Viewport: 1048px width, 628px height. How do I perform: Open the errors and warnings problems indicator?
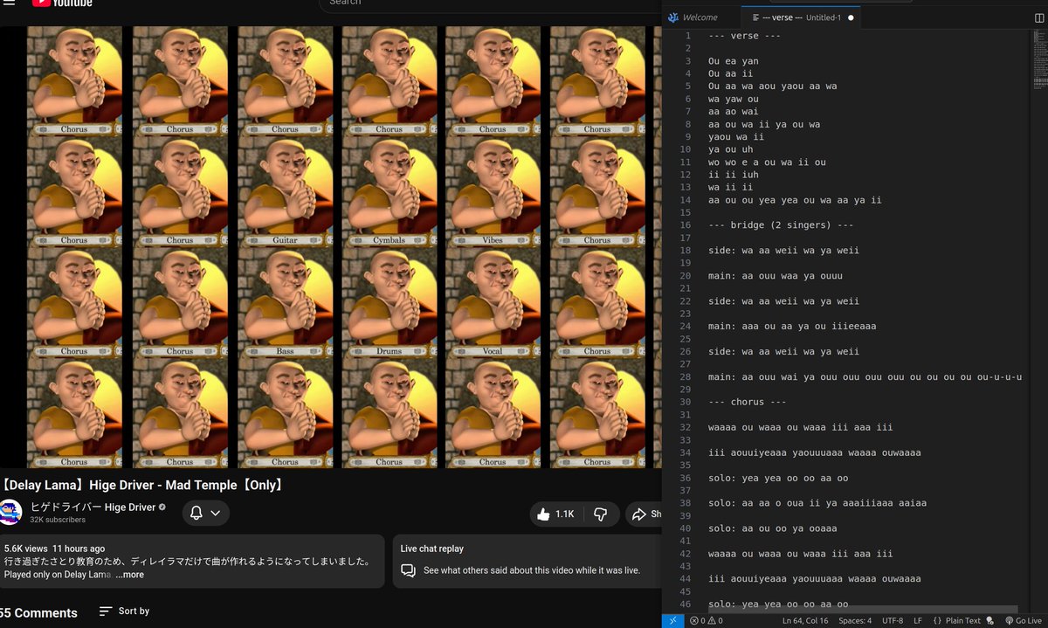[707, 621]
